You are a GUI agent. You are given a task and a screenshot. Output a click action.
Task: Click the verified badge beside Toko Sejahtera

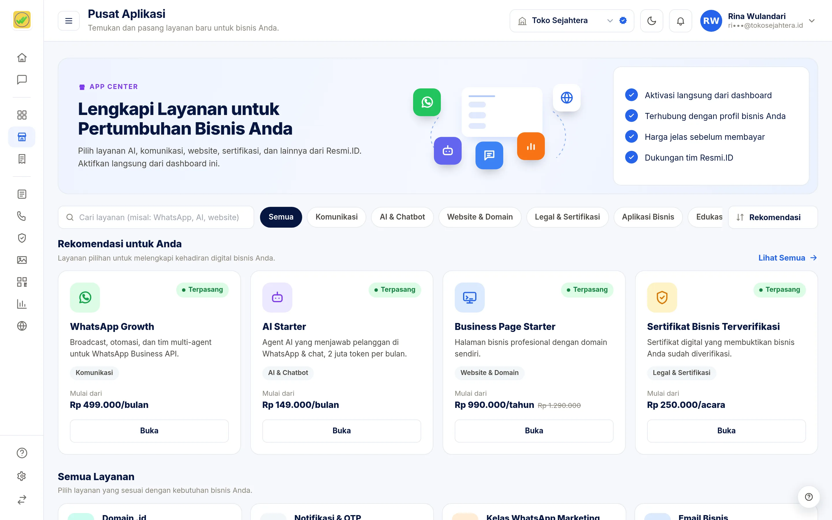tap(623, 21)
